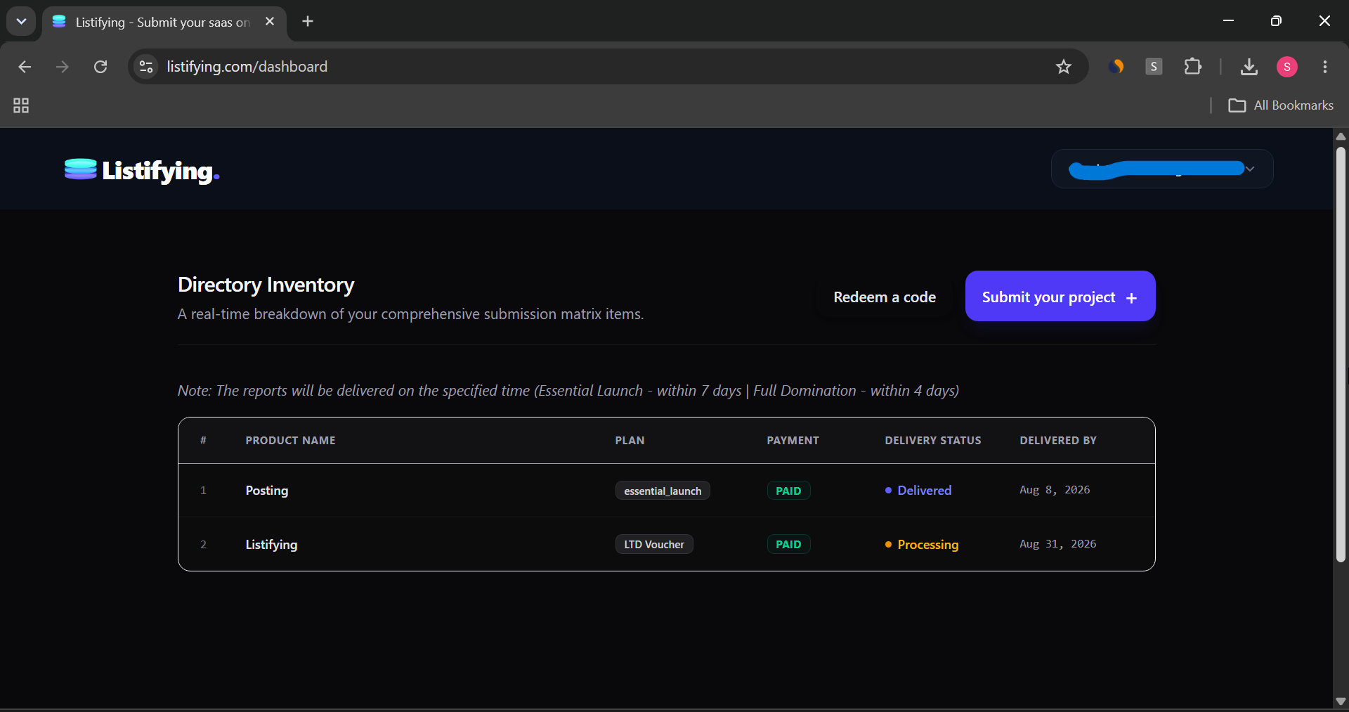Click the DELIVERY STATUS column header
Image resolution: width=1349 pixels, height=712 pixels.
point(933,441)
